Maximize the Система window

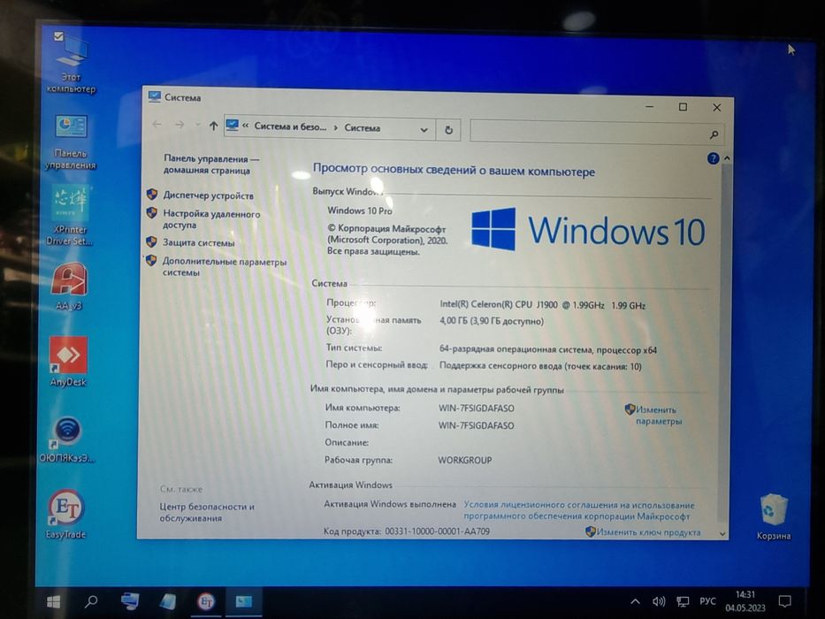tap(683, 107)
